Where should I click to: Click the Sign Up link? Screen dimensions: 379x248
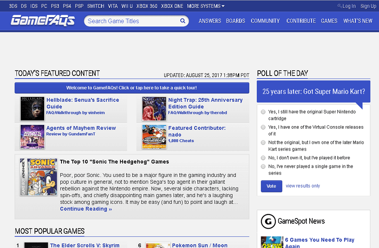click(x=368, y=6)
